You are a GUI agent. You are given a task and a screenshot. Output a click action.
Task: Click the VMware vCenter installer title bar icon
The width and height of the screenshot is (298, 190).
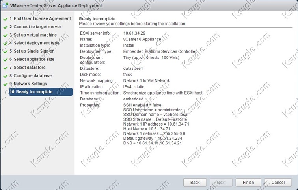click(5, 5)
